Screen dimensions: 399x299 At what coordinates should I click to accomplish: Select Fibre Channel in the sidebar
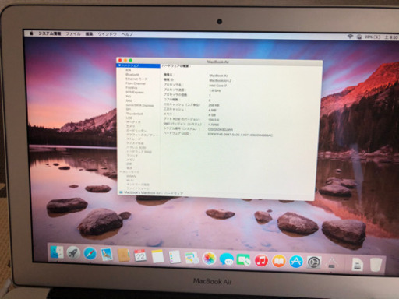pyautogui.click(x=136, y=83)
